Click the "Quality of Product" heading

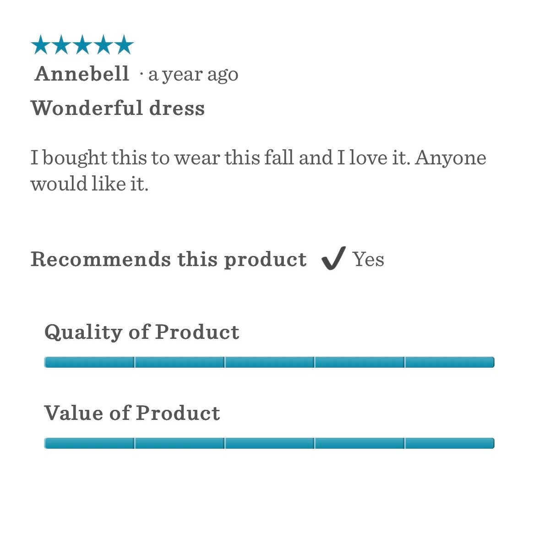click(x=141, y=332)
